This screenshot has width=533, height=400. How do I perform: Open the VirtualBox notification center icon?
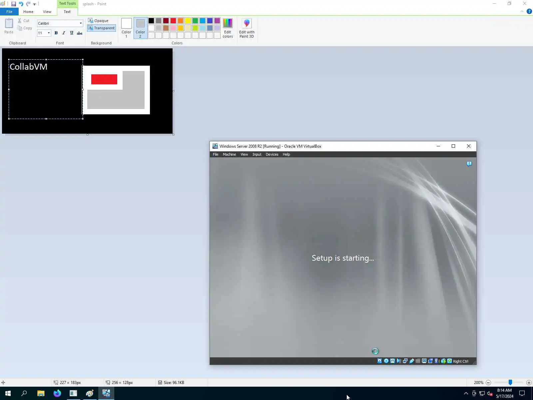coord(469,164)
